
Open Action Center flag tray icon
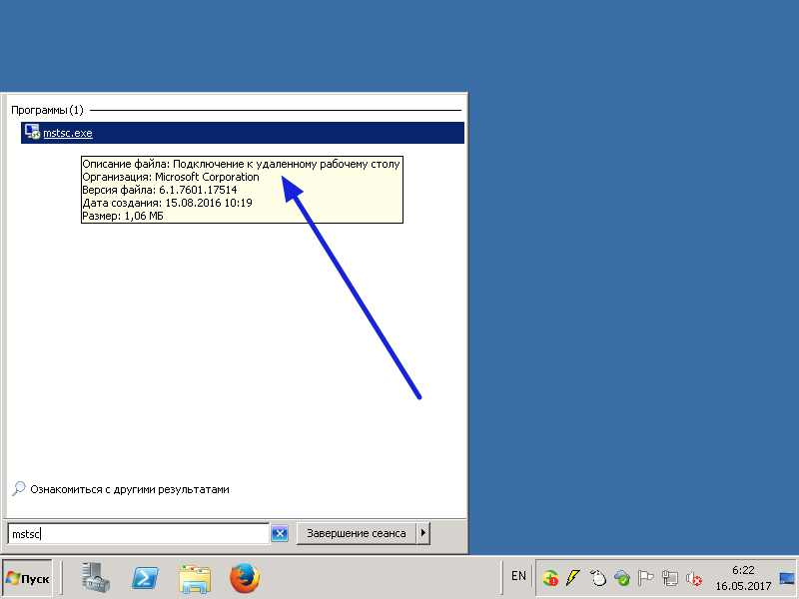(x=645, y=578)
